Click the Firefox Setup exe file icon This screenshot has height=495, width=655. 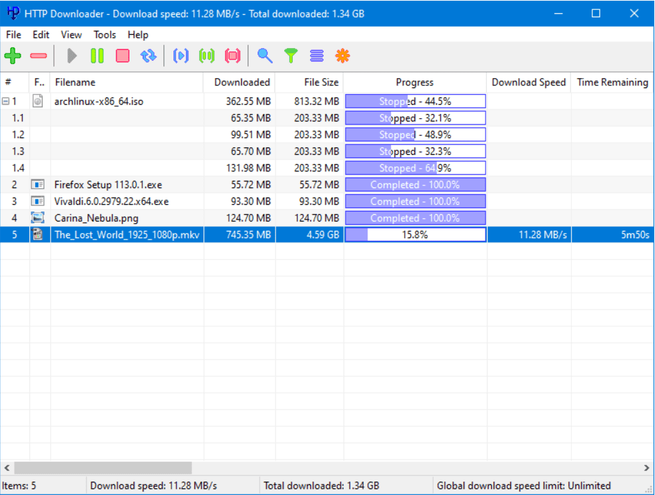pos(37,184)
